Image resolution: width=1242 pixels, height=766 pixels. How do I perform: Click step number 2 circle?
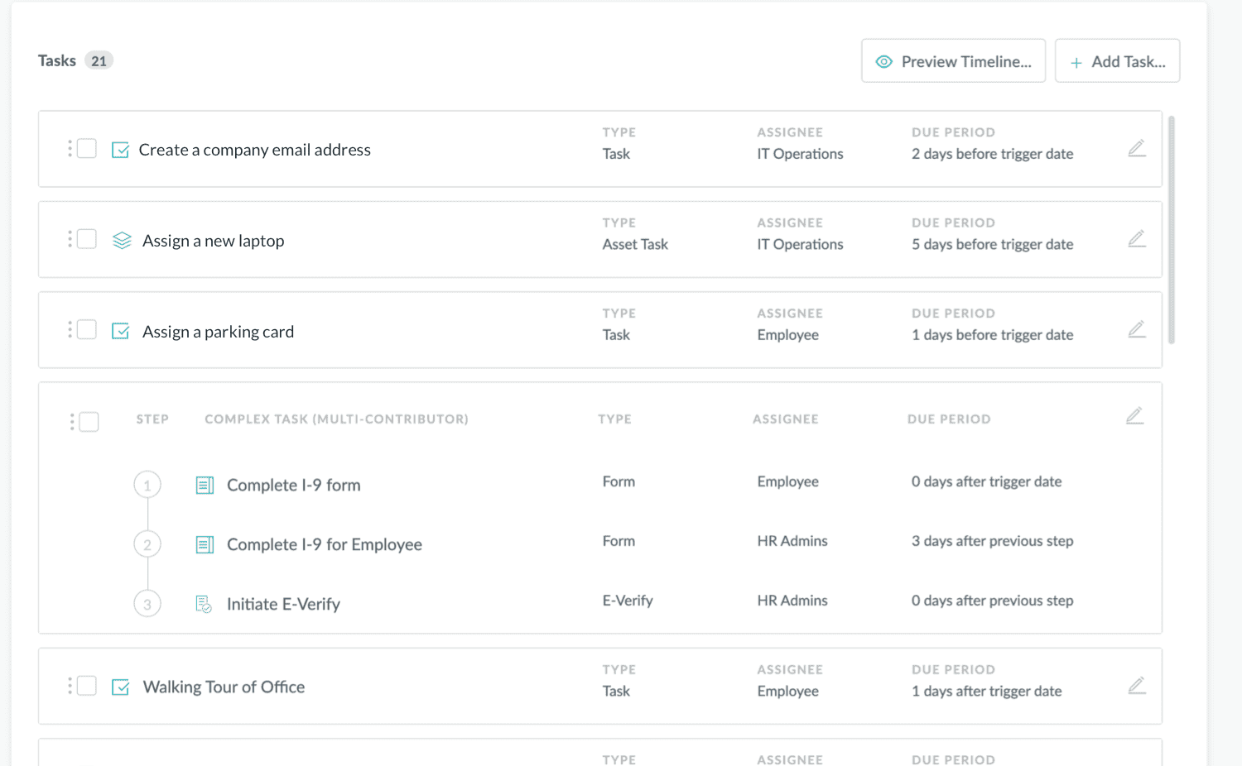147,544
